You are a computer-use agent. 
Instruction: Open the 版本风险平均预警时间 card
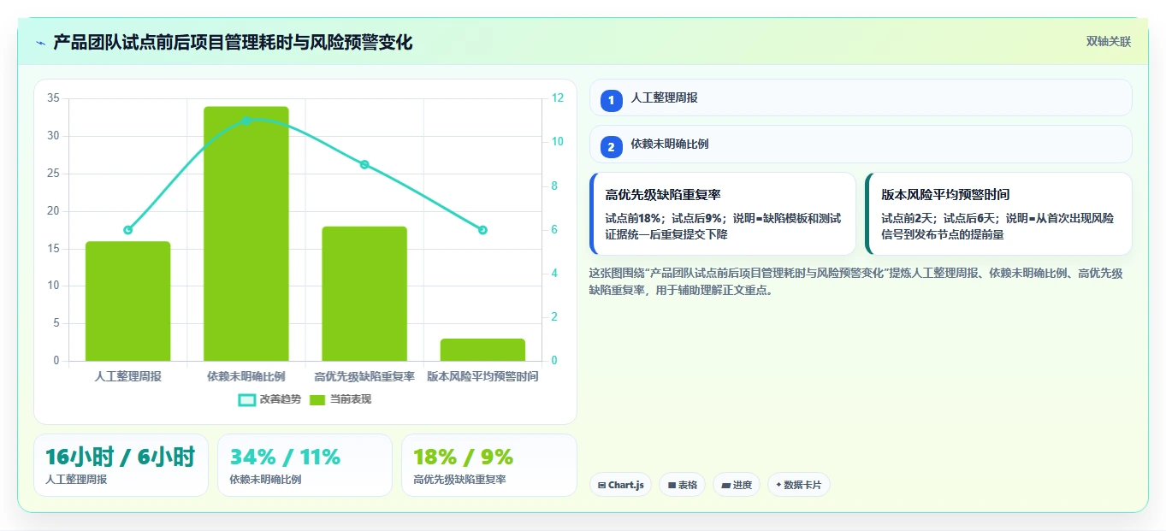click(998, 214)
